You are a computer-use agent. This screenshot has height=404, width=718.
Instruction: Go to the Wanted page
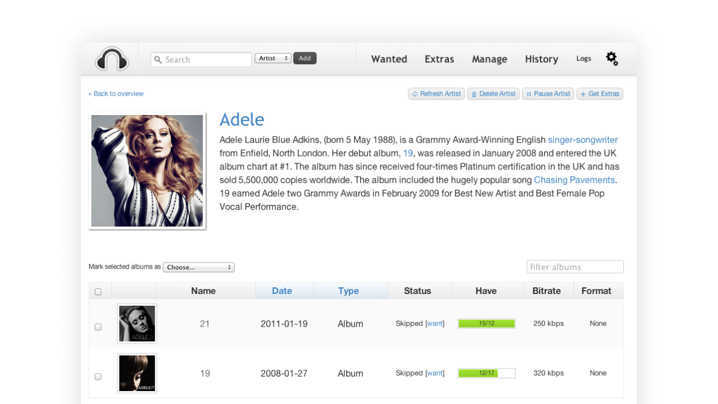389,59
